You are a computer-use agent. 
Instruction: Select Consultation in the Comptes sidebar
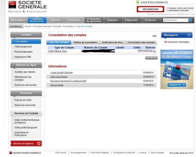click(x=26, y=41)
